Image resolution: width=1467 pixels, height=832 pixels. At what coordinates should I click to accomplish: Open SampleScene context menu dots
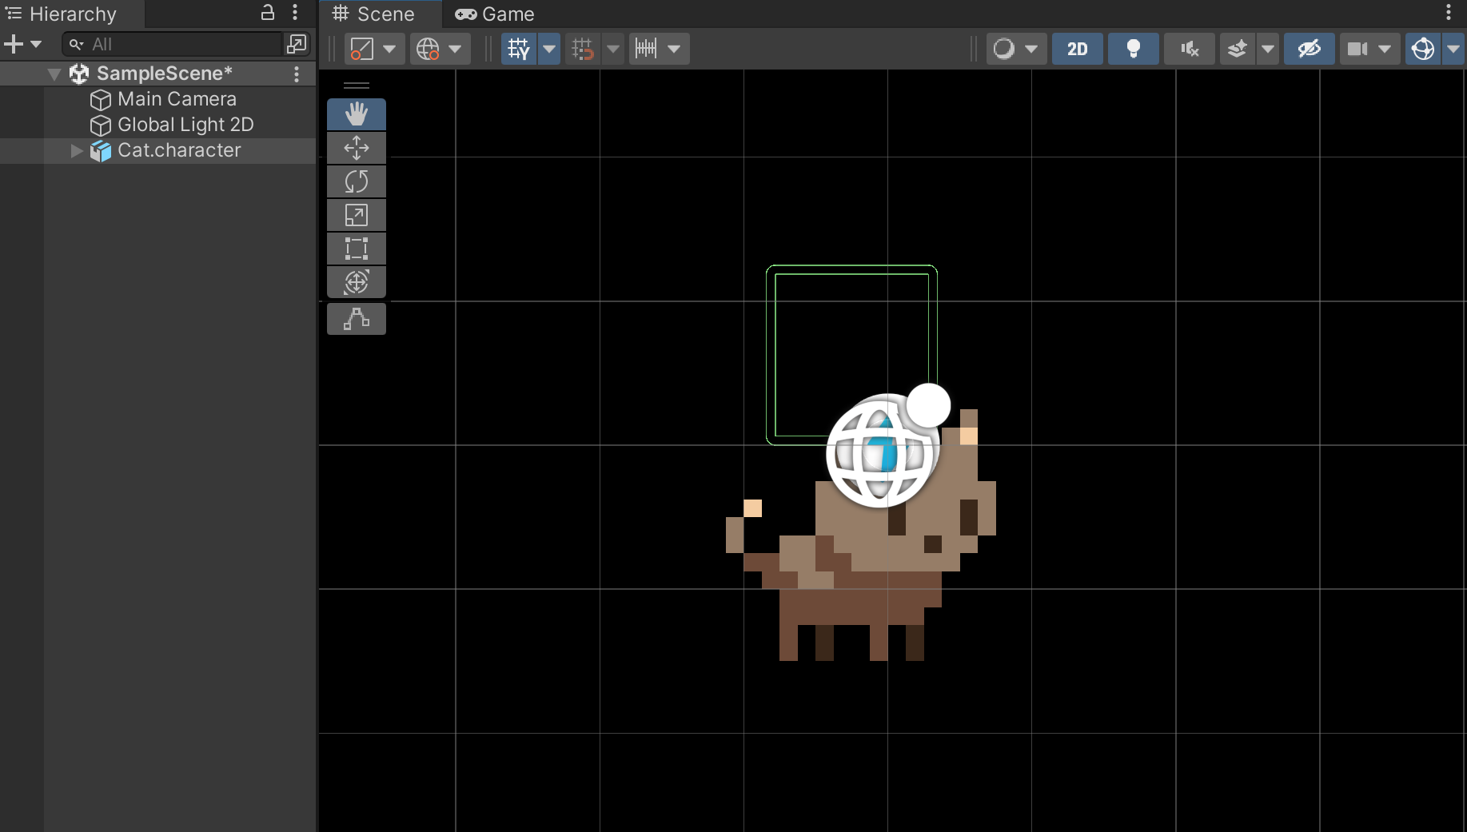pos(297,74)
